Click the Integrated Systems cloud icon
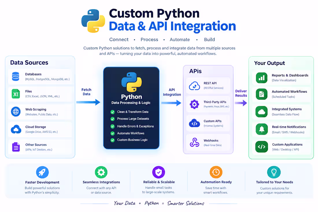This screenshot has height=212, width=318. [262, 112]
